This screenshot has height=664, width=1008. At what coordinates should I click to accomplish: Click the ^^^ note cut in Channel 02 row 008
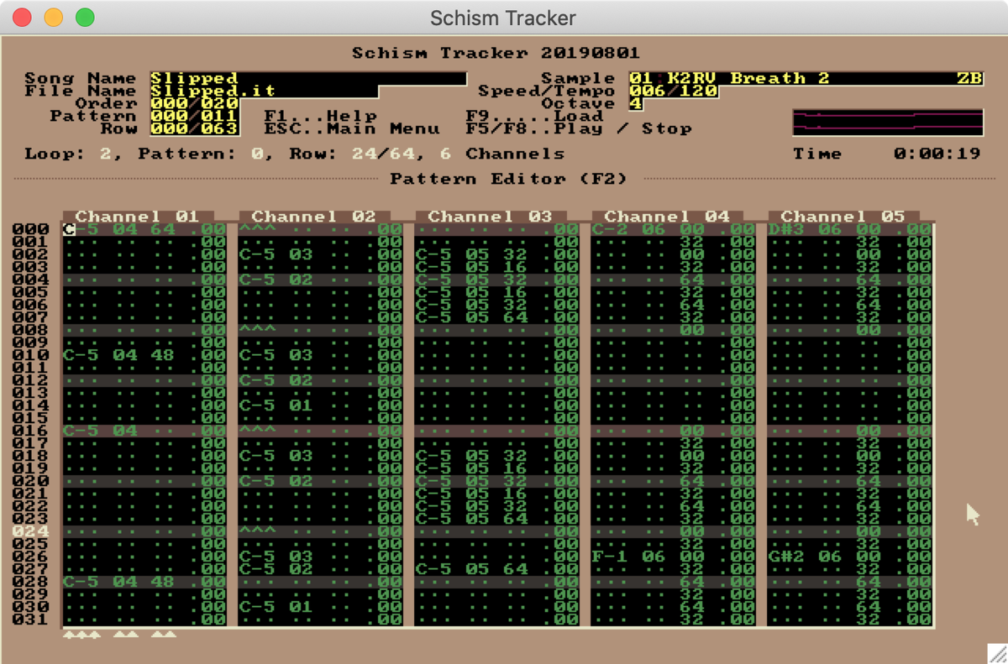click(x=258, y=330)
